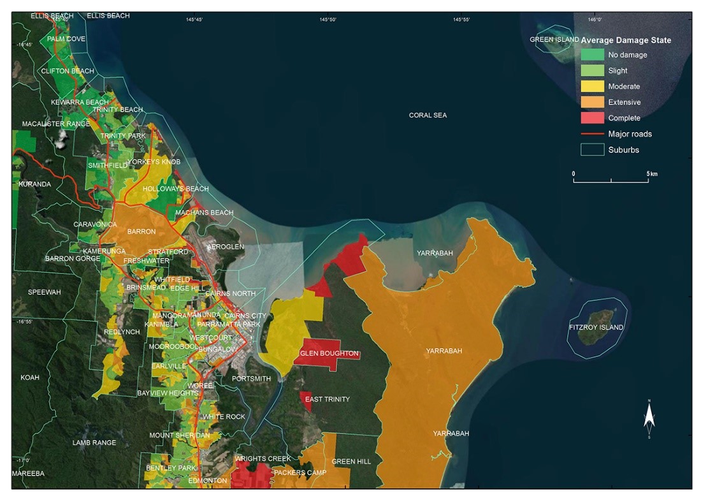This screenshot has width=701, height=496.
Task: Click the Average Damage State legend title
Action: (626, 40)
